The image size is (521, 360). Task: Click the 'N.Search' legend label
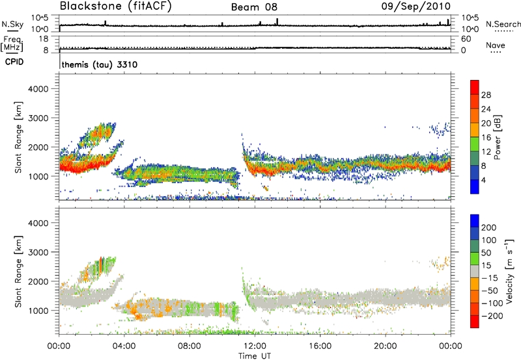click(x=503, y=24)
